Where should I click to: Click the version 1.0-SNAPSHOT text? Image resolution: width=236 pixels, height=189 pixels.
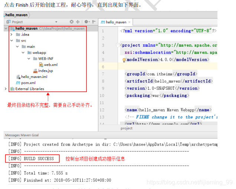pyautogui.click(x=161, y=88)
